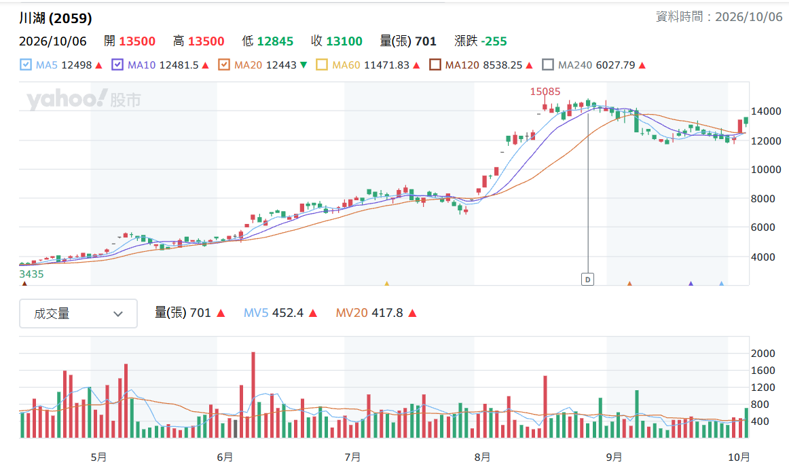
Task: Click the 3435 lowest price label
Action: [31, 274]
